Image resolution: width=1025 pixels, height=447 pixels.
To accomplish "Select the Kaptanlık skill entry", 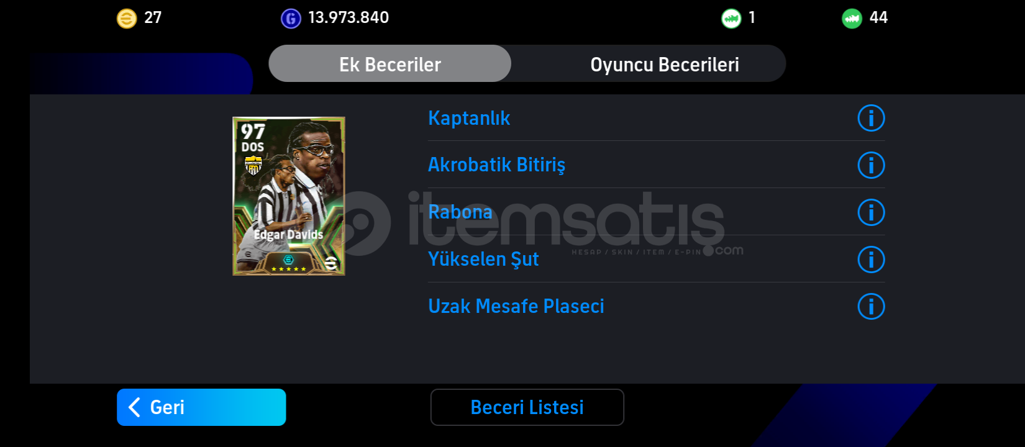I will 656,118.
